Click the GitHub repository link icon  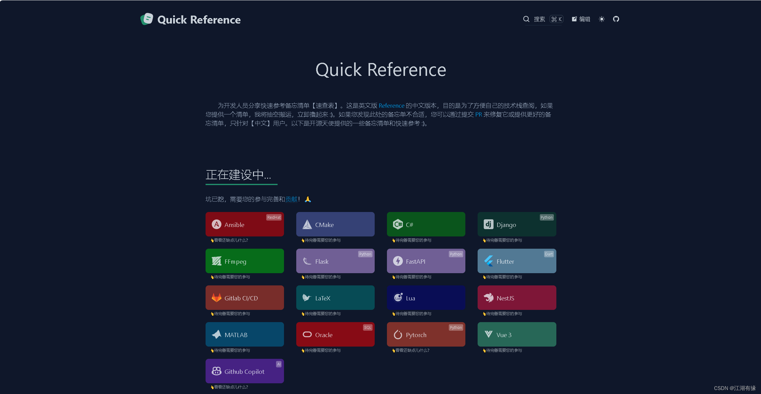click(615, 19)
